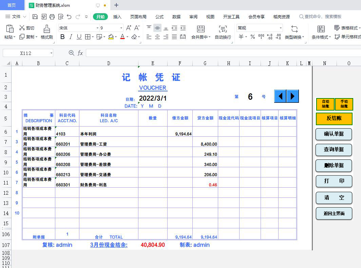Image resolution: width=361 pixels, height=268 pixels.
Task: Toggle bold formatting
Action: click(x=62, y=37)
